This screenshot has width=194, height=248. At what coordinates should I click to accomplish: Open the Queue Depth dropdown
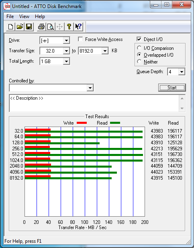pos(182,72)
